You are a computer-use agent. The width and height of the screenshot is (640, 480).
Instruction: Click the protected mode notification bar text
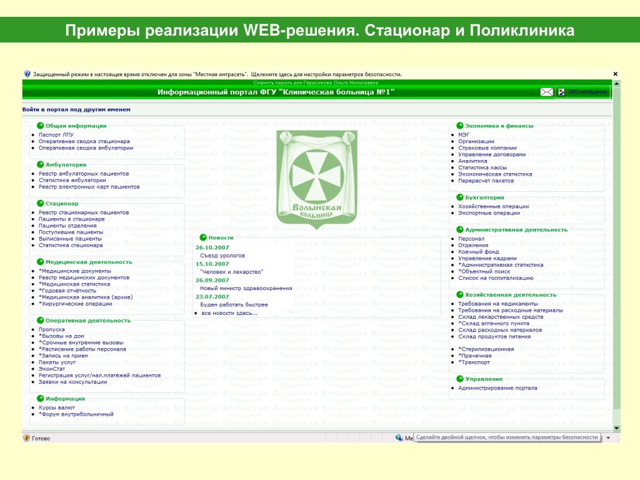pyautogui.click(x=217, y=74)
